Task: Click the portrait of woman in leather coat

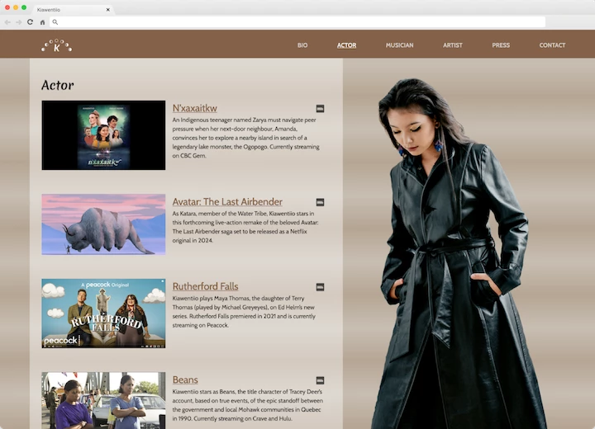Action: pyautogui.click(x=461, y=253)
